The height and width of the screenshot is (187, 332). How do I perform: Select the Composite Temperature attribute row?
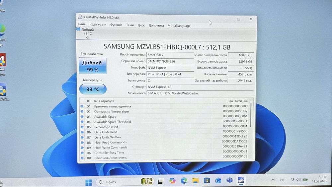coord(164,111)
